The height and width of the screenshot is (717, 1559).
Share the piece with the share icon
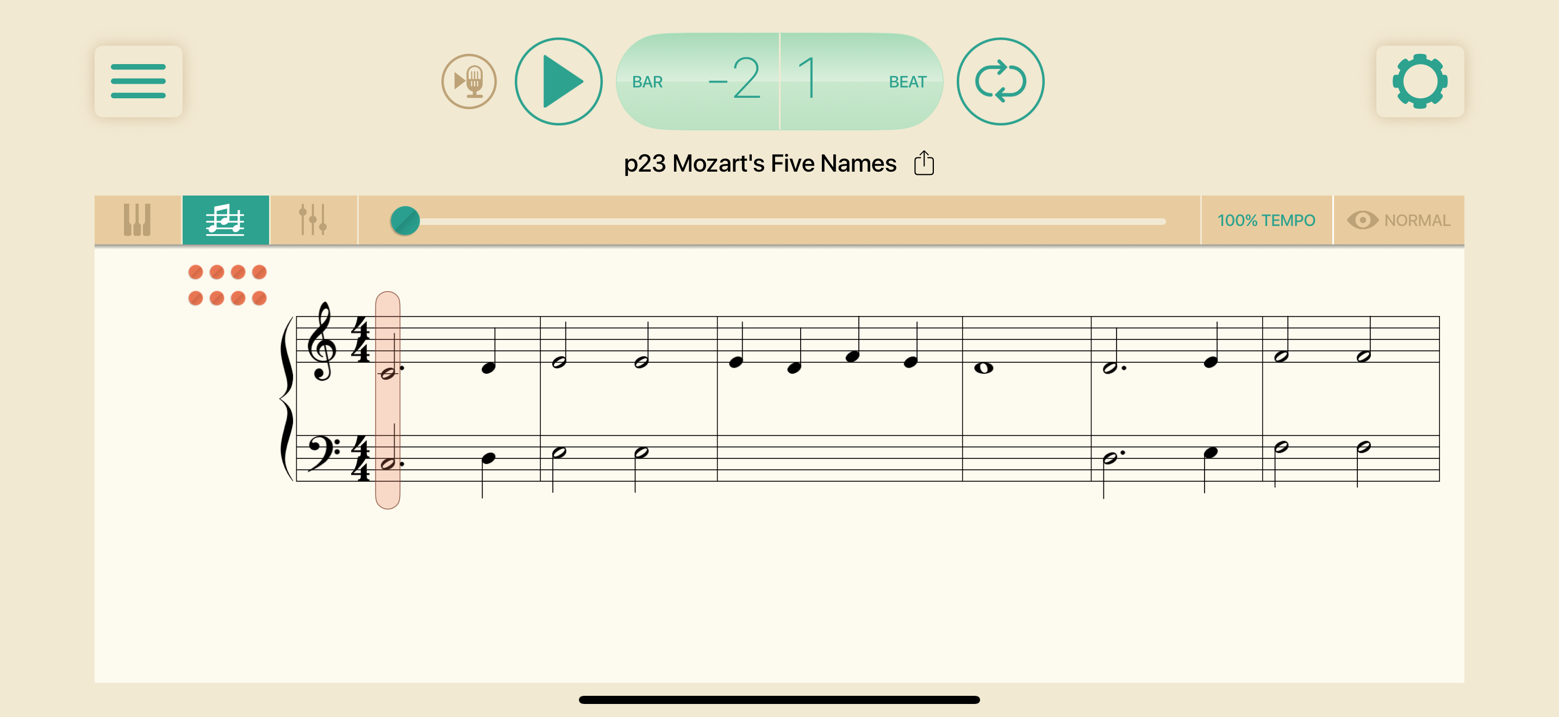click(x=924, y=162)
